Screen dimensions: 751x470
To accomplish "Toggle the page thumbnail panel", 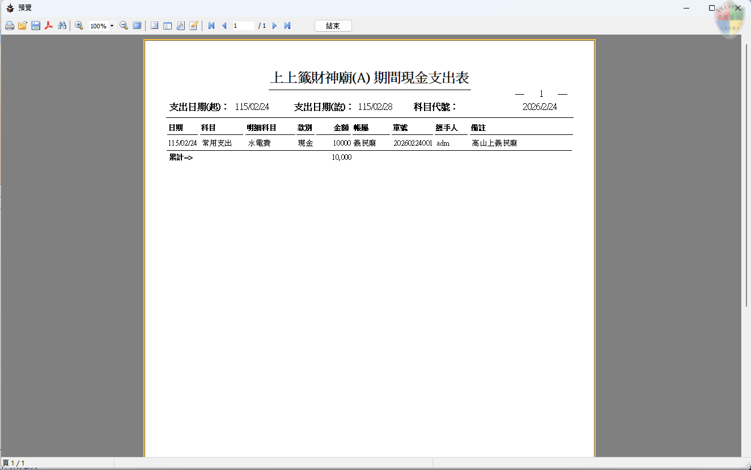I will coord(155,26).
